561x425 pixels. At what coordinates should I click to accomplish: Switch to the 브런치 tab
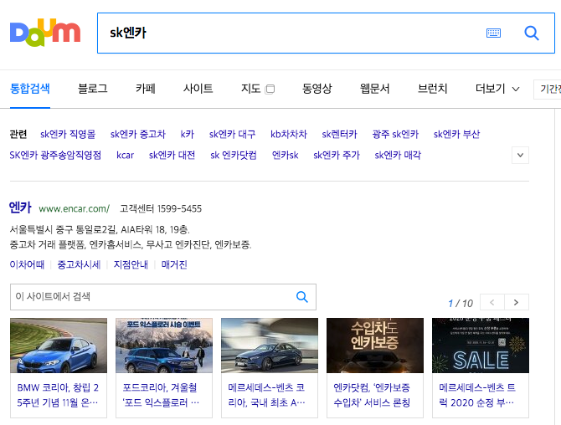[433, 89]
